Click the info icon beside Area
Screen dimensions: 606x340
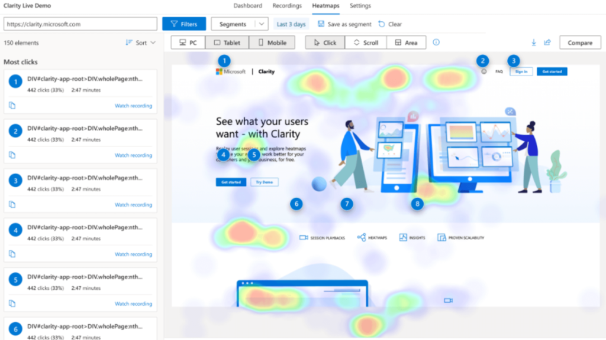[x=436, y=42]
